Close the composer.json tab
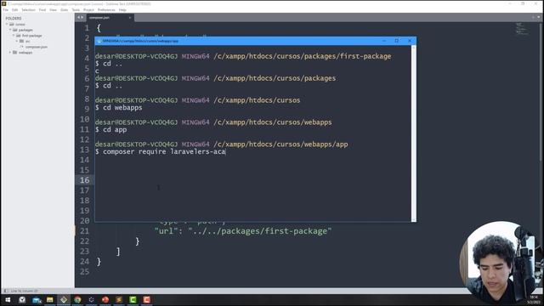Viewport: 544px width, 306px height. 130,18
